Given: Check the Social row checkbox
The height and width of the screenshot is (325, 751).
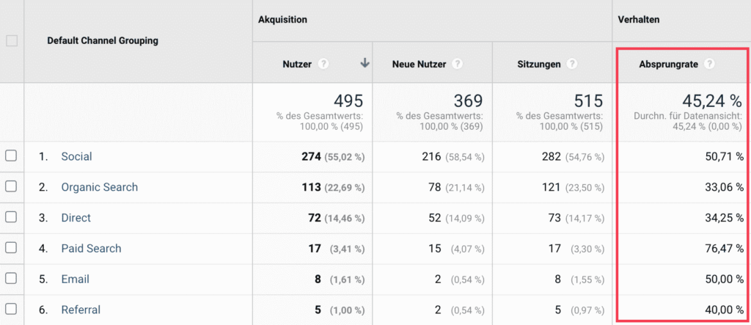Looking at the screenshot, I should (x=11, y=156).
